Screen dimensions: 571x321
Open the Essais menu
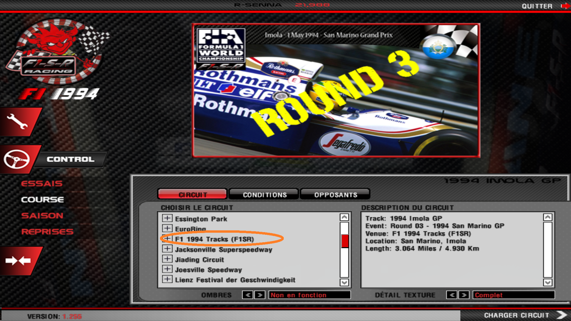click(42, 183)
